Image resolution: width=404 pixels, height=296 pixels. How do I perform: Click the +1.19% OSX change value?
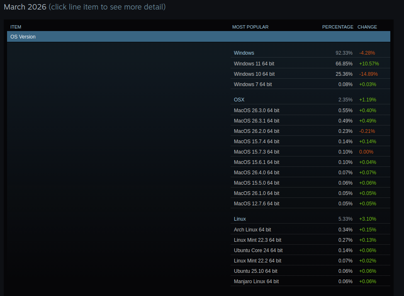367,99
